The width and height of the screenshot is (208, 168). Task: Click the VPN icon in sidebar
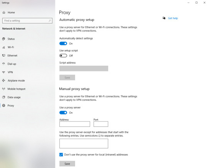tap(4, 72)
